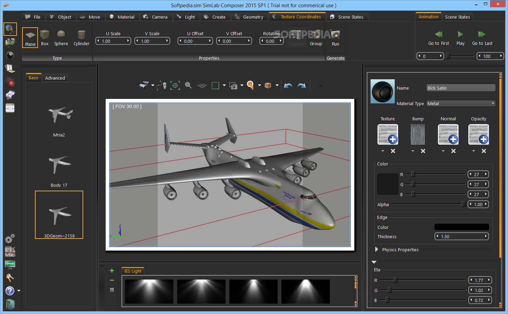Screen dimensions: 508x314
Task: Click Go to First animation button
Action: [439, 38]
